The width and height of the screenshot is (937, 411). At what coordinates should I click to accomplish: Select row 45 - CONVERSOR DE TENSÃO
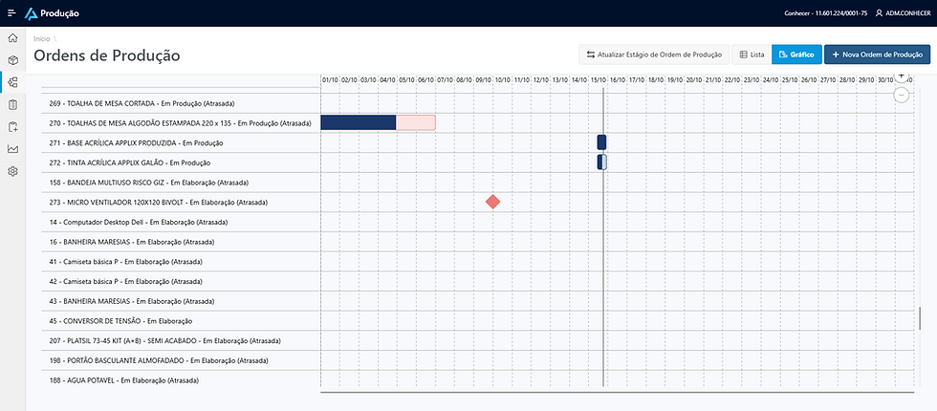pyautogui.click(x=180, y=321)
